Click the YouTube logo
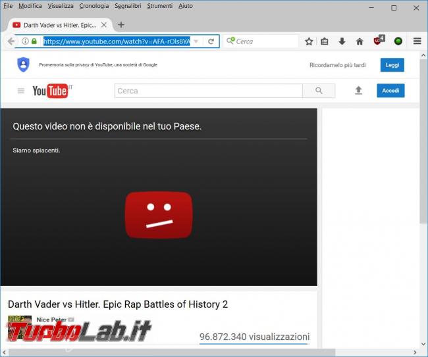428x357 pixels. pyautogui.click(x=52, y=91)
